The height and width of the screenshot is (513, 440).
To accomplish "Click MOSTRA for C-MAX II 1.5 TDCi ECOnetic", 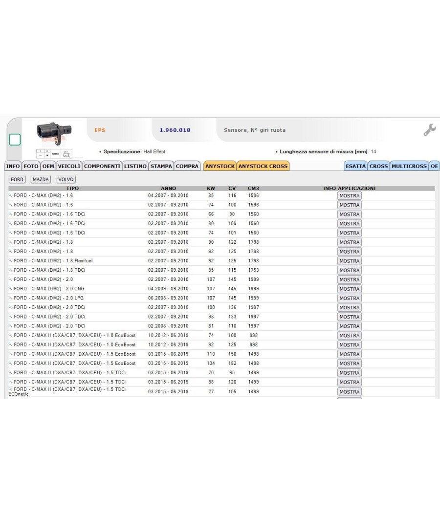I will coord(350,392).
